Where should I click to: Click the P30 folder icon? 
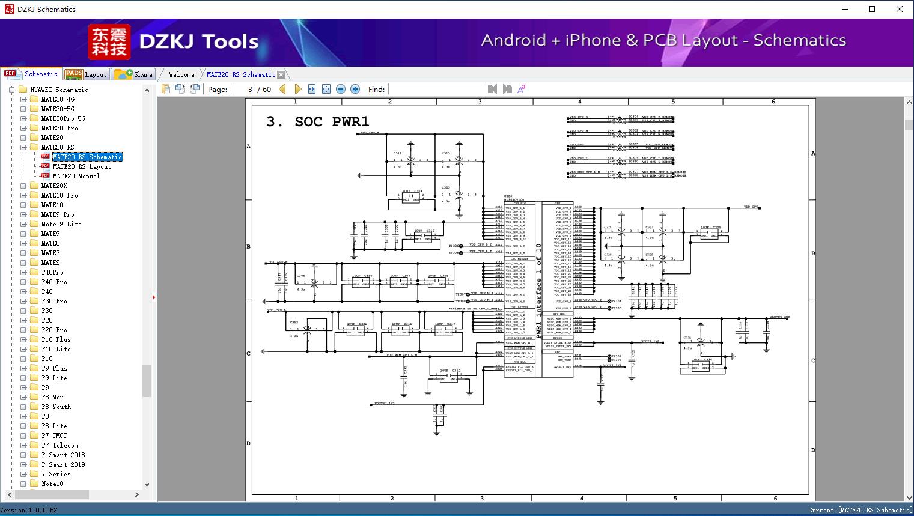pyautogui.click(x=34, y=311)
